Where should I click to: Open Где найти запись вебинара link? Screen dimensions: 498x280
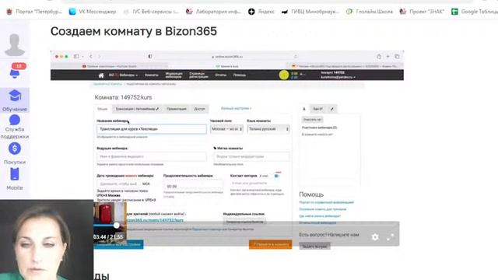tap(320, 216)
